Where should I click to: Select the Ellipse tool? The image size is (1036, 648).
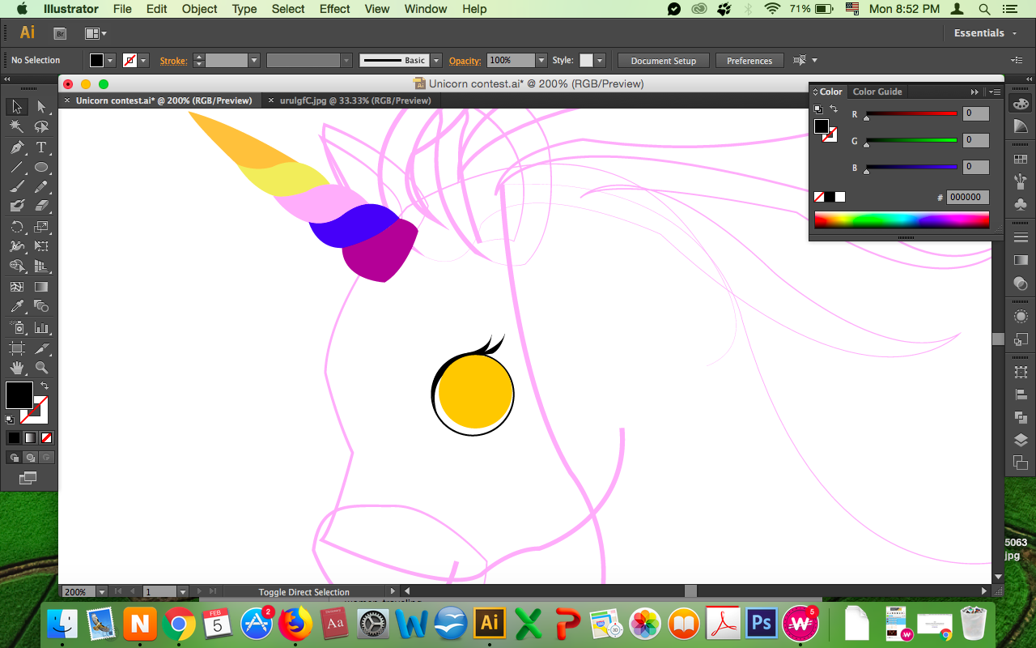tap(41, 168)
